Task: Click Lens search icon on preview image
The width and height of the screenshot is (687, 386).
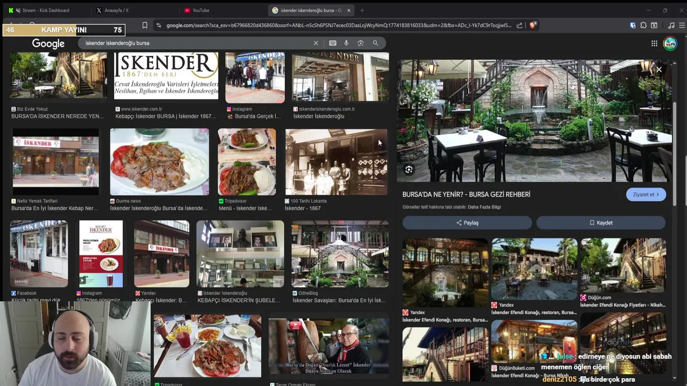Action: (409, 169)
